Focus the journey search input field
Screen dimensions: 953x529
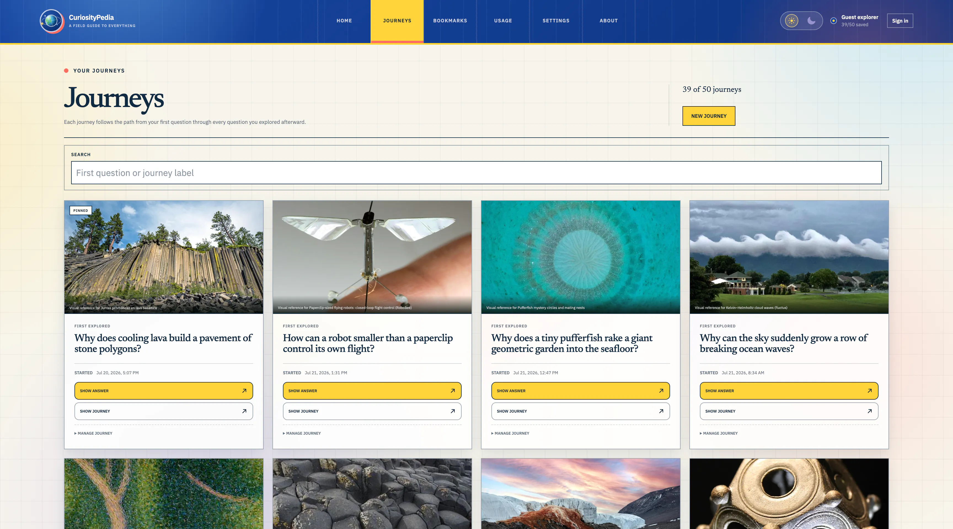pos(476,173)
